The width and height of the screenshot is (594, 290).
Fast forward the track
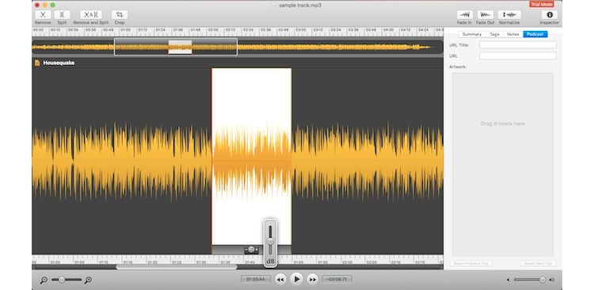point(312,280)
